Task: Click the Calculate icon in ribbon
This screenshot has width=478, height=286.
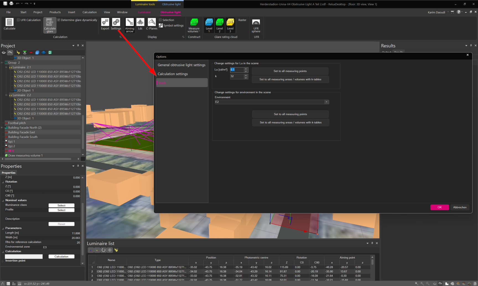Action: [9, 24]
